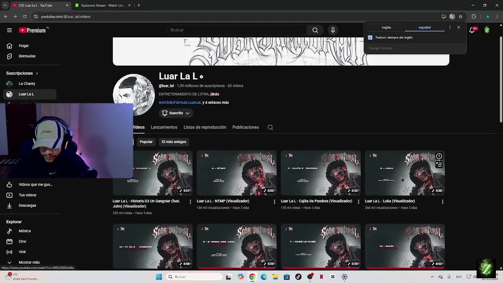This screenshot has height=283, width=503.
Task: Click the Chrome address bar URL
Action: click(66, 17)
